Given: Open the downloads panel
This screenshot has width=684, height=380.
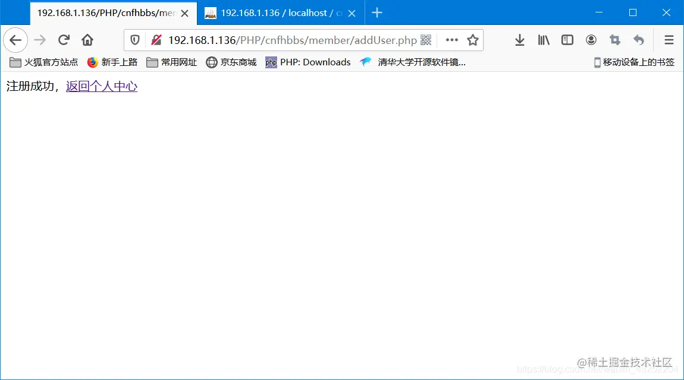Looking at the screenshot, I should [x=520, y=40].
